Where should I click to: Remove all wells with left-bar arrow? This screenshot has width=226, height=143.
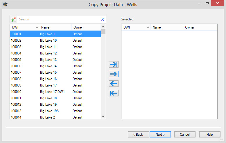coord(114,93)
